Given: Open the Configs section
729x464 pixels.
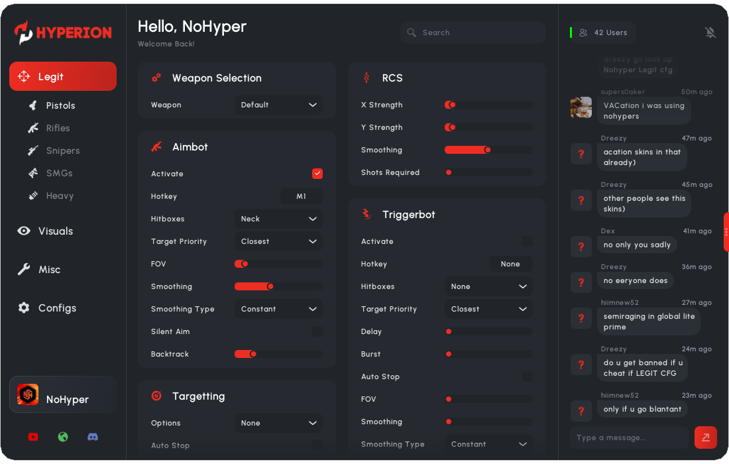Looking at the screenshot, I should coord(57,308).
